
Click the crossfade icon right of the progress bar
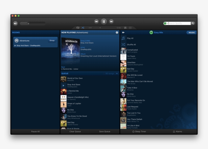(126, 27)
